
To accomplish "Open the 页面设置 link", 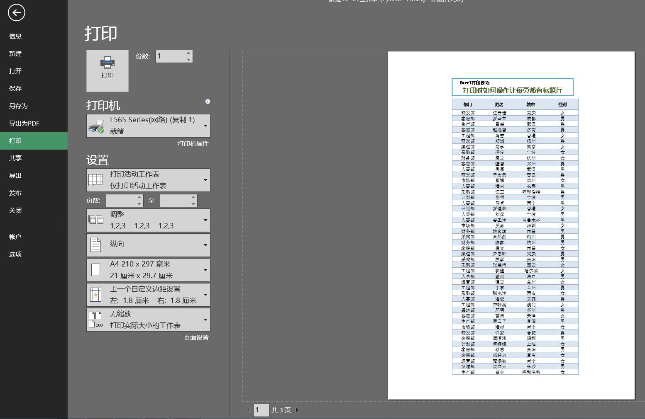I will (x=196, y=338).
